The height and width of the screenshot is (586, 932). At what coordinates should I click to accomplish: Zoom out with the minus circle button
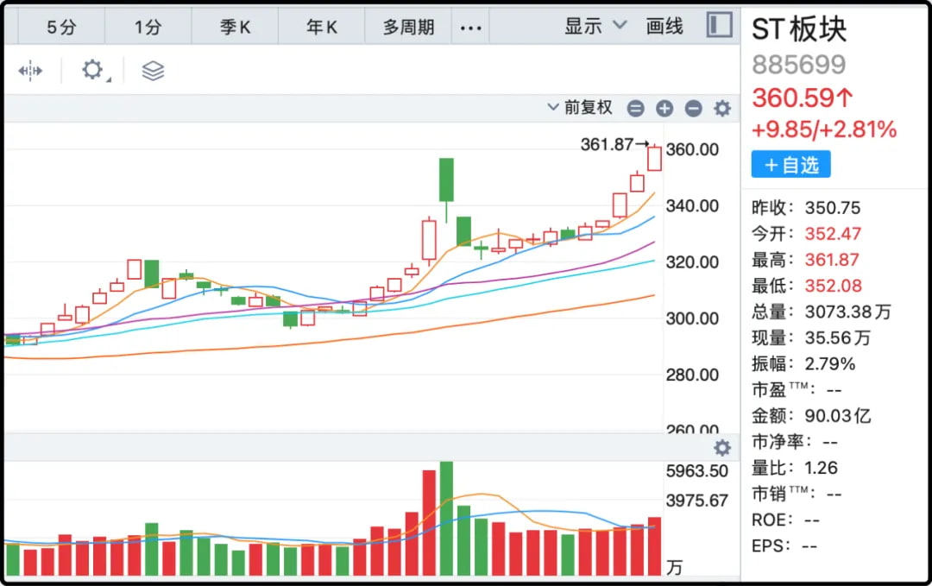693,108
